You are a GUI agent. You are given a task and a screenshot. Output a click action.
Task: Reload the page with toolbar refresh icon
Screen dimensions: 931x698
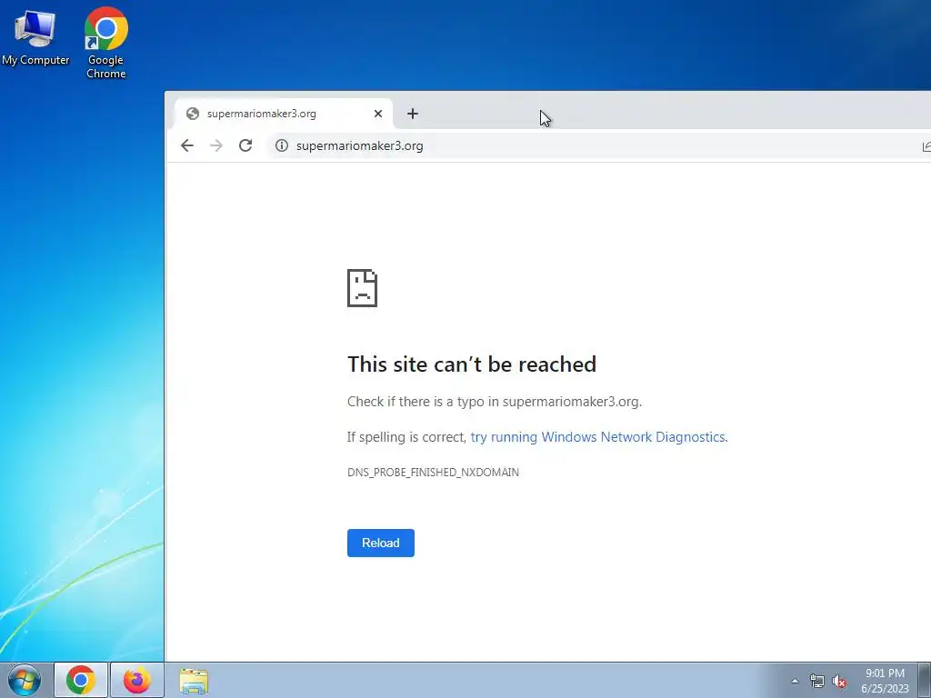click(245, 145)
